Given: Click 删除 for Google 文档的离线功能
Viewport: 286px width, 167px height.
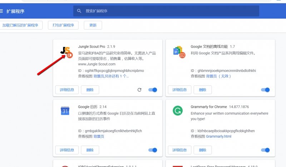Looking at the screenshot, I should [x=203, y=90].
